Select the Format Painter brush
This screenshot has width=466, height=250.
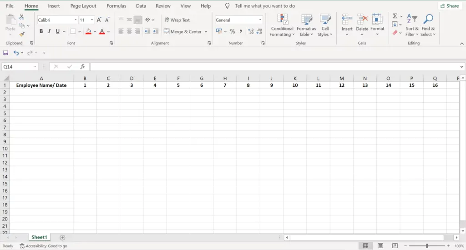[22, 34]
